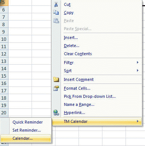The height and width of the screenshot is (146, 145).
Task: Click the Format Cells icon
Action: click(x=56, y=88)
